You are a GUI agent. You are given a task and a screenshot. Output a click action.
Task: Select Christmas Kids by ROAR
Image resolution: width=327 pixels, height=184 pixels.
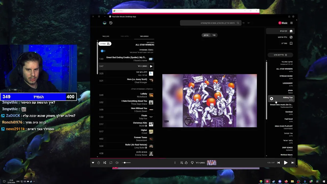click(126, 124)
